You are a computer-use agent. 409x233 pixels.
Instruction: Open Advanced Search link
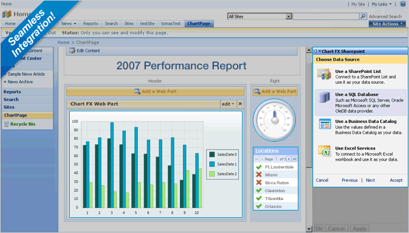pos(385,16)
